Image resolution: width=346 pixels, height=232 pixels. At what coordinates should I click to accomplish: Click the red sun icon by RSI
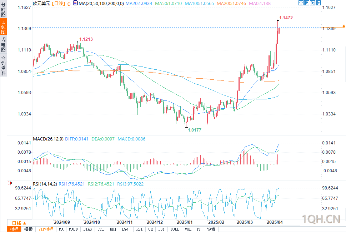tap(10, 183)
